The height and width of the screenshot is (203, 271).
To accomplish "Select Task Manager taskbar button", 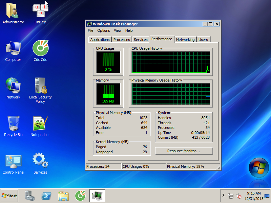I will (97, 196).
